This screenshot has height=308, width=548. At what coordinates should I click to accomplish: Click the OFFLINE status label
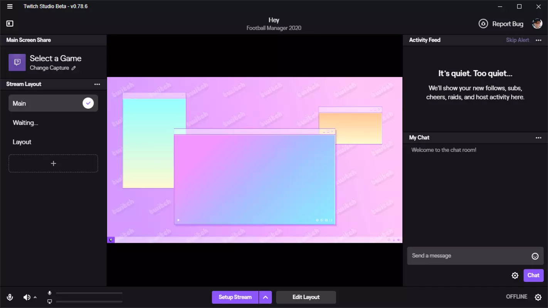tap(516, 297)
